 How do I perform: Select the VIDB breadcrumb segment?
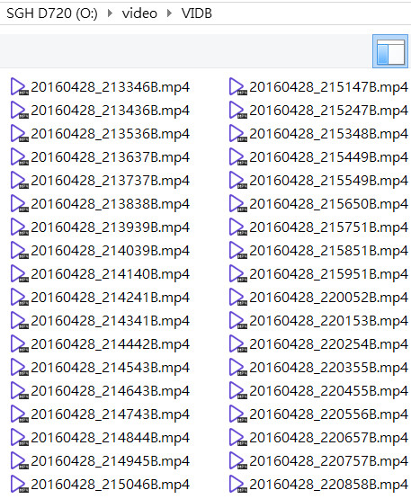(196, 13)
